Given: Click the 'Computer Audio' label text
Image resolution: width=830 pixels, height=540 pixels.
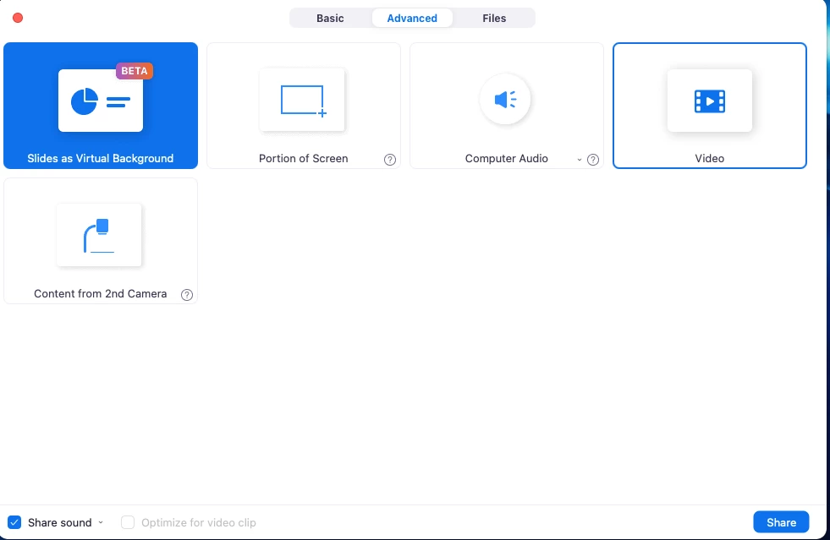Looking at the screenshot, I should [x=507, y=159].
